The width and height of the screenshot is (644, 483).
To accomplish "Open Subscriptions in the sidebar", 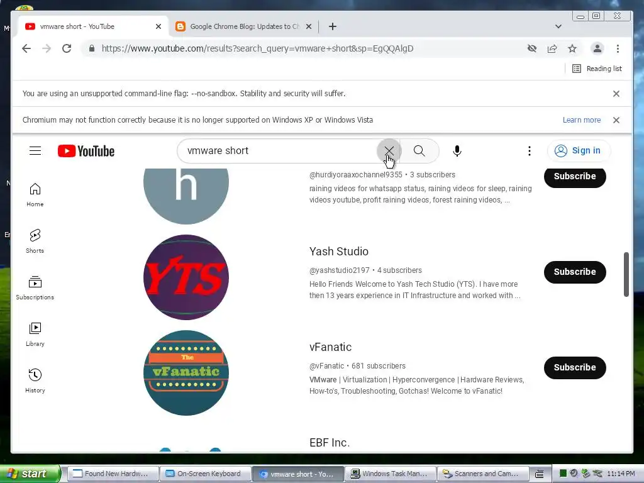I will tap(35, 288).
